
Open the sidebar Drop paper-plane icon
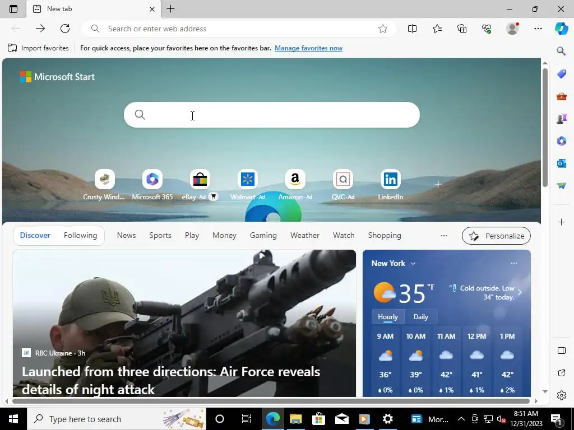(561, 186)
